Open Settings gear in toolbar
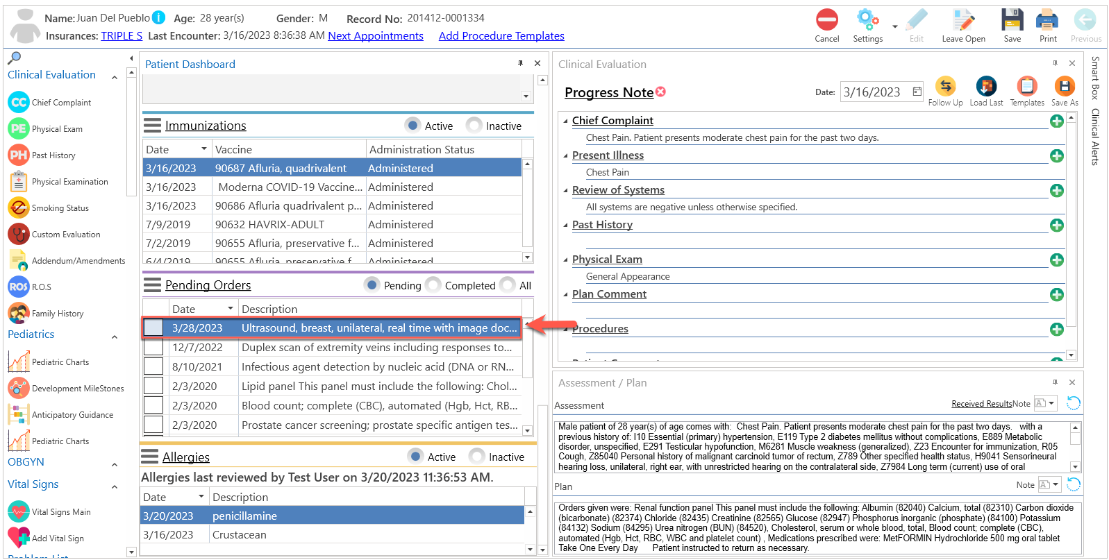 [867, 20]
